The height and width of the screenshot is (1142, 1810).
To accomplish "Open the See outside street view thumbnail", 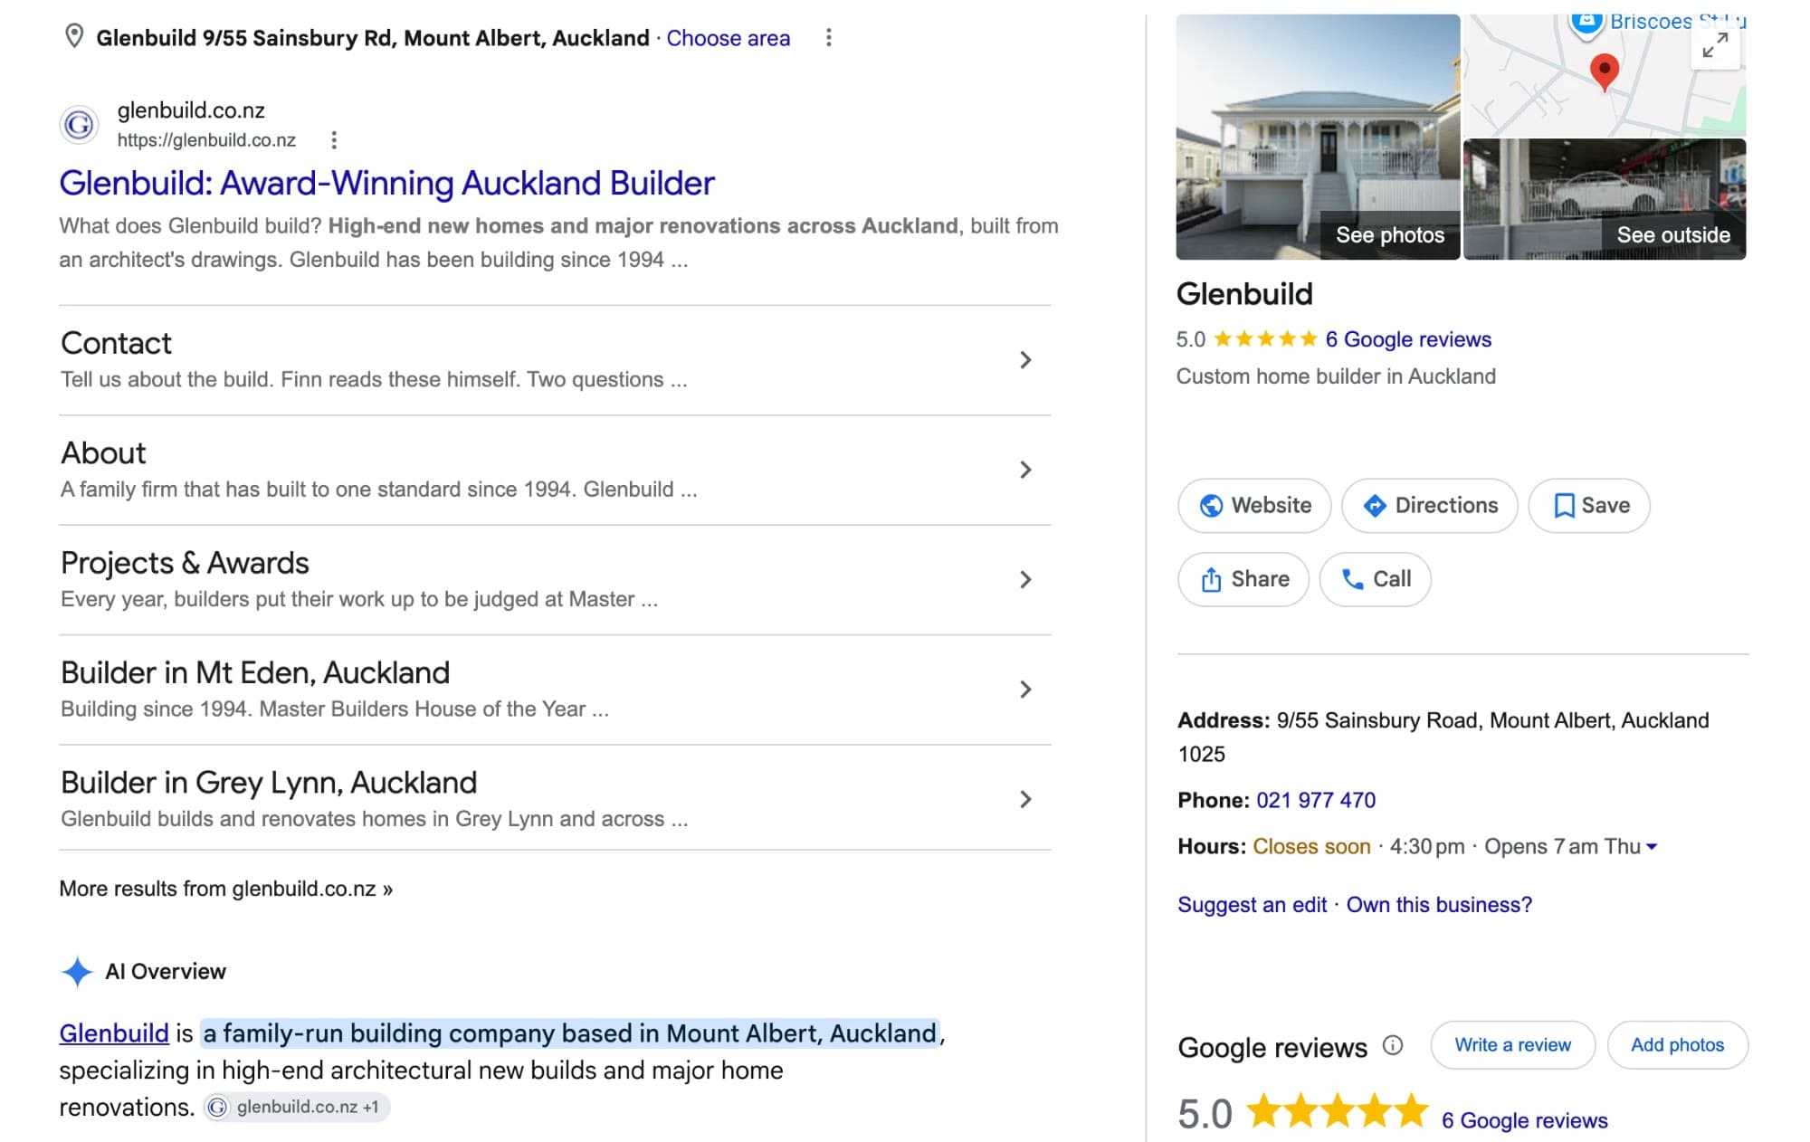I will 1605,199.
